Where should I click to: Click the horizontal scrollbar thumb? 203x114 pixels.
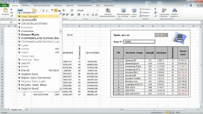(154, 110)
